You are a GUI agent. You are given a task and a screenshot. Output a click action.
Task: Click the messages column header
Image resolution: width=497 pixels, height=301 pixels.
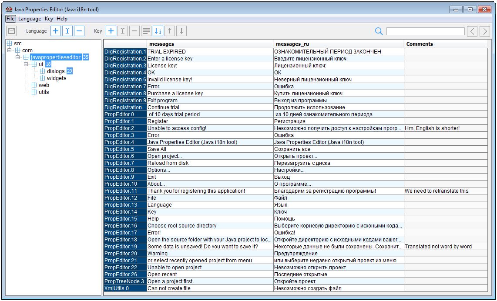[x=210, y=44]
